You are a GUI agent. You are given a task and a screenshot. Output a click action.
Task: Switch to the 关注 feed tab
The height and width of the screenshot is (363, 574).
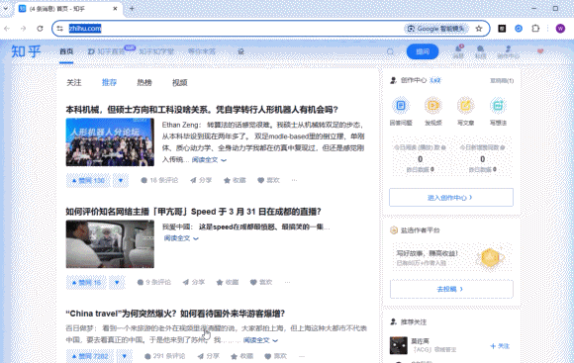(74, 83)
